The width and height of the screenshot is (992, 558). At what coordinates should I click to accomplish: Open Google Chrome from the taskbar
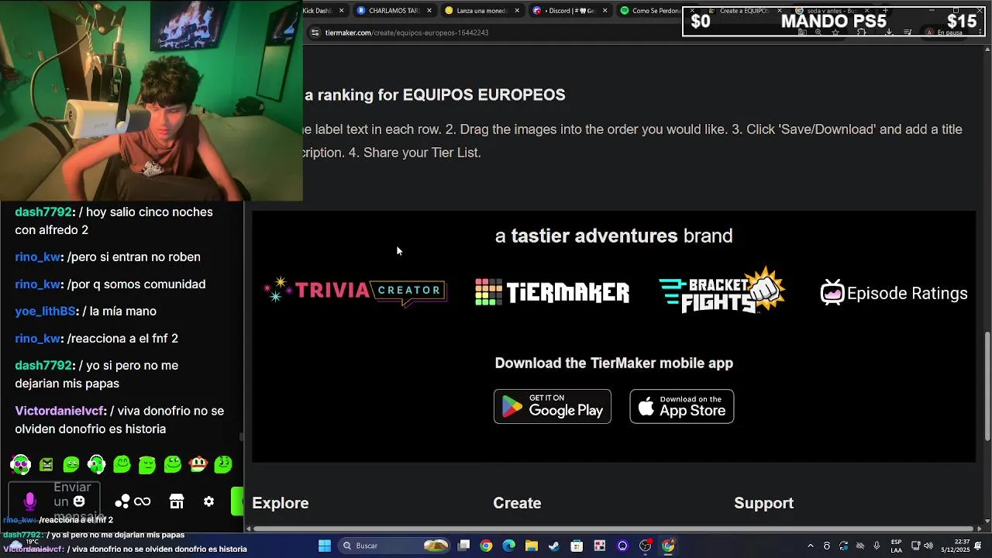pyautogui.click(x=486, y=546)
